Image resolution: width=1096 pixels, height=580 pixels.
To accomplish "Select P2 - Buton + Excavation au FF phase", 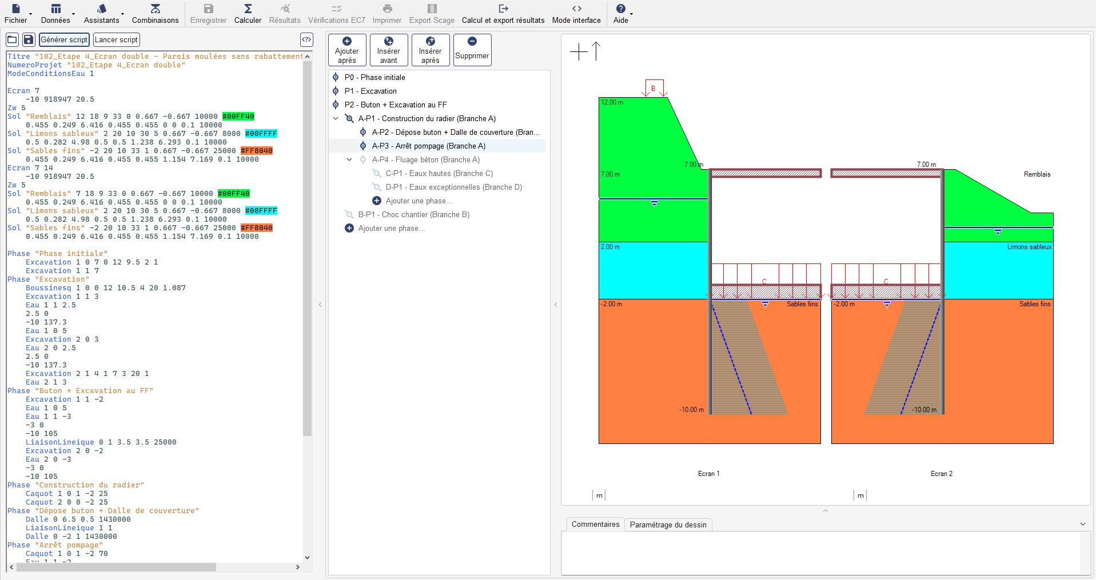I will [x=395, y=105].
